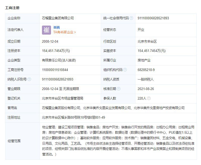Screen dimensions: 201x165
Task: Select the approval date 2021-08-26
Action: [146, 89]
